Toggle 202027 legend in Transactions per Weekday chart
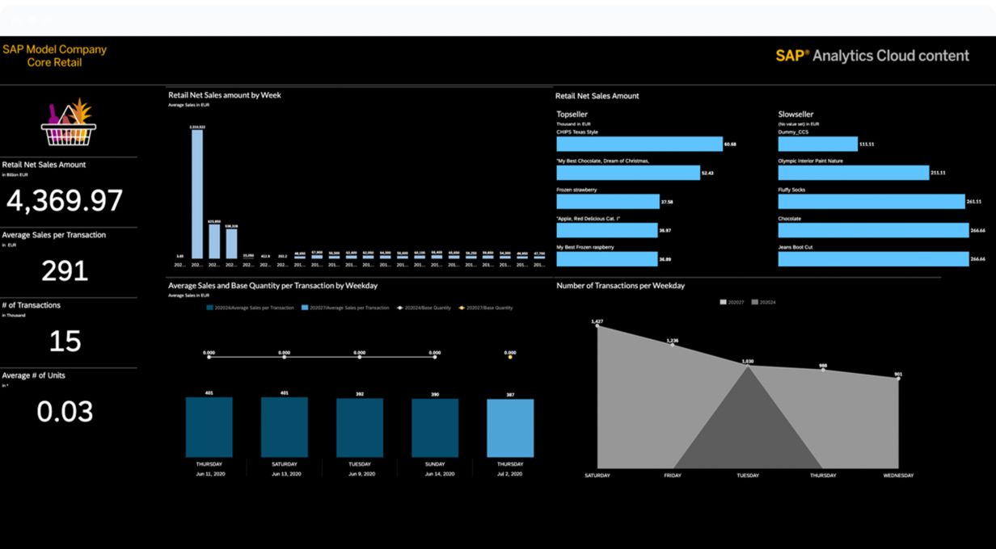996x549 pixels. 732,302
